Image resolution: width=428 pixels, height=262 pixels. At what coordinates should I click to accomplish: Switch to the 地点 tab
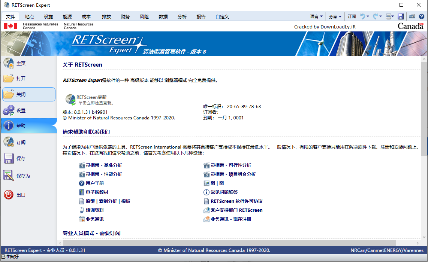click(29, 16)
